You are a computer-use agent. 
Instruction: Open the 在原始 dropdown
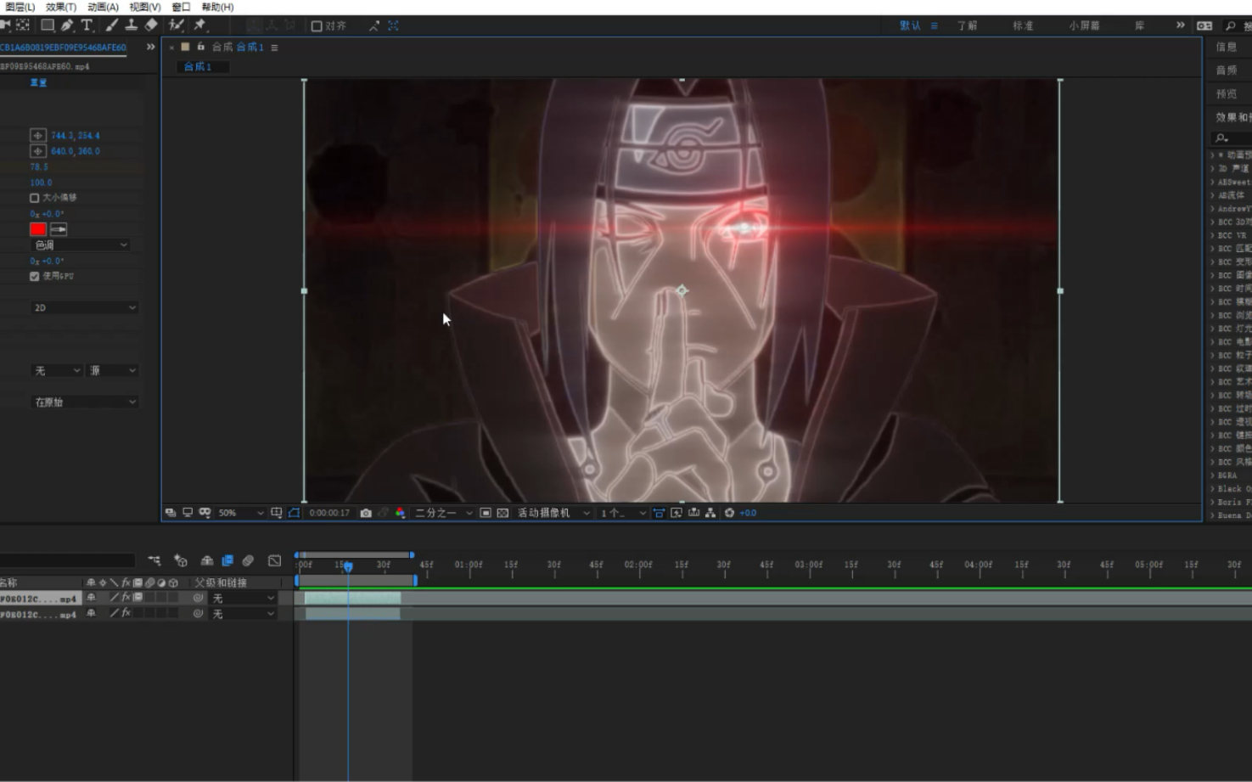[84, 402]
